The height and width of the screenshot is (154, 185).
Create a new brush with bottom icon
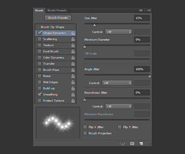(141, 144)
